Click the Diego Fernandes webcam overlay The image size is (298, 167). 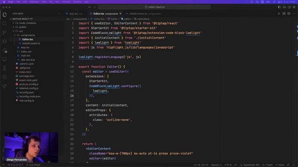click(x=31, y=148)
